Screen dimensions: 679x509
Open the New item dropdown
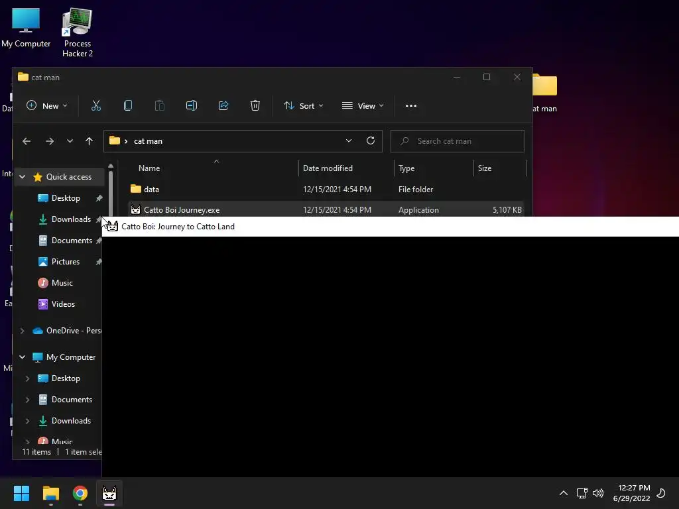click(x=47, y=105)
